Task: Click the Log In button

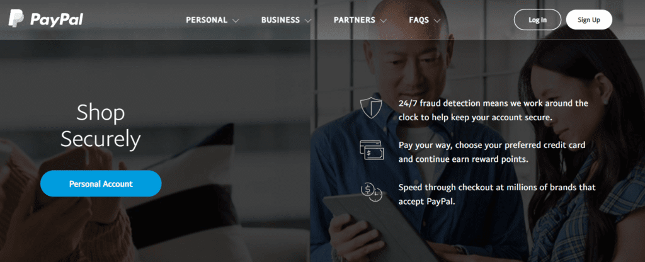Action: (538, 20)
